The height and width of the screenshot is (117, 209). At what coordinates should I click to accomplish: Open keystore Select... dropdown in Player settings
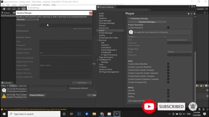147,37
